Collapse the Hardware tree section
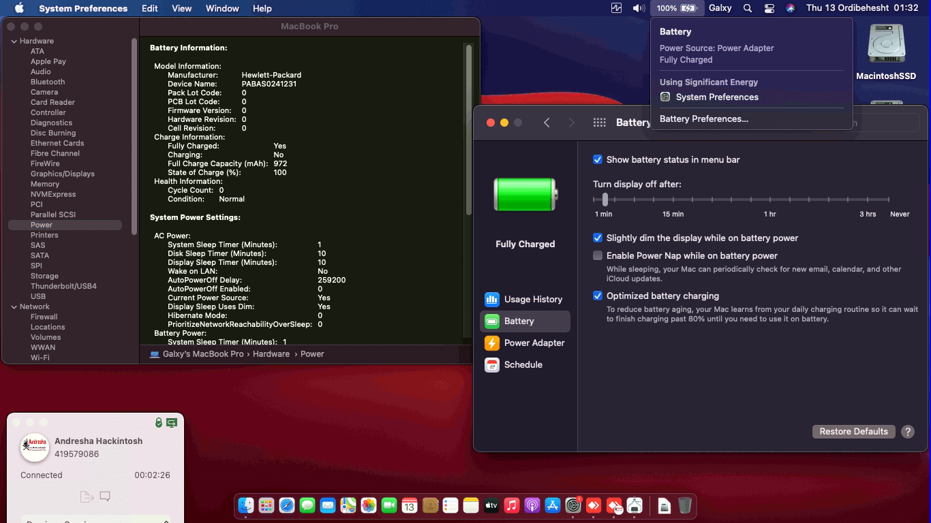The width and height of the screenshot is (931, 523). tap(14, 41)
